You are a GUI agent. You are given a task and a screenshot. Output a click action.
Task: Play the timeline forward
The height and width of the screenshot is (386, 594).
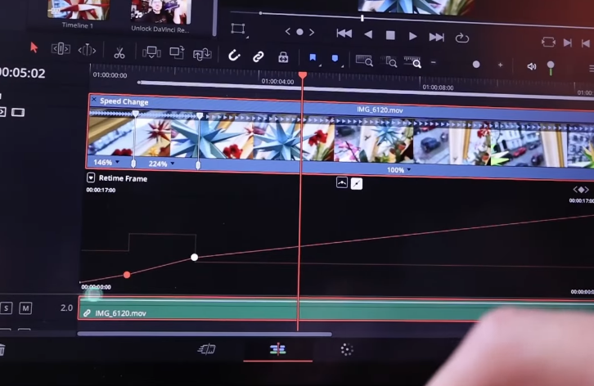413,36
